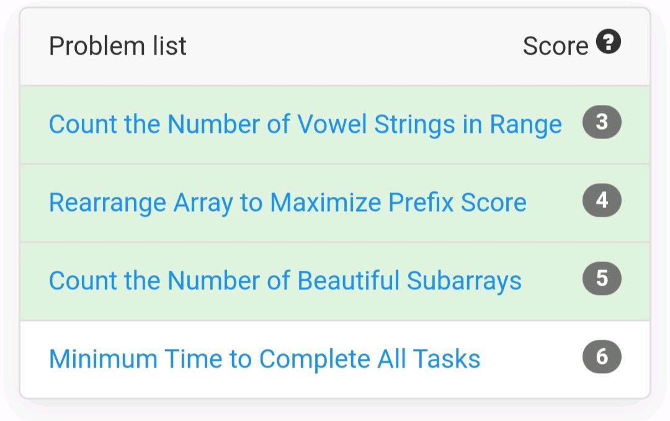
Task: Click the word Beautiful in the third problem title
Action: tap(348, 281)
